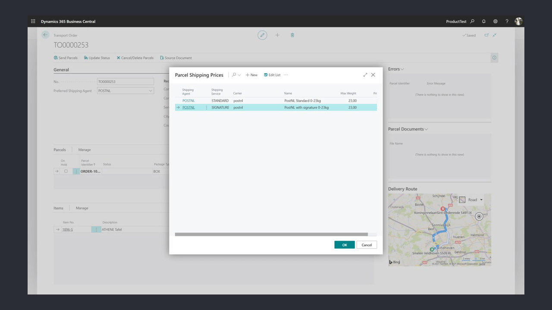The image size is (552, 310).
Task: Click ATHENE Tafel description cell
Action: [x=112, y=229]
